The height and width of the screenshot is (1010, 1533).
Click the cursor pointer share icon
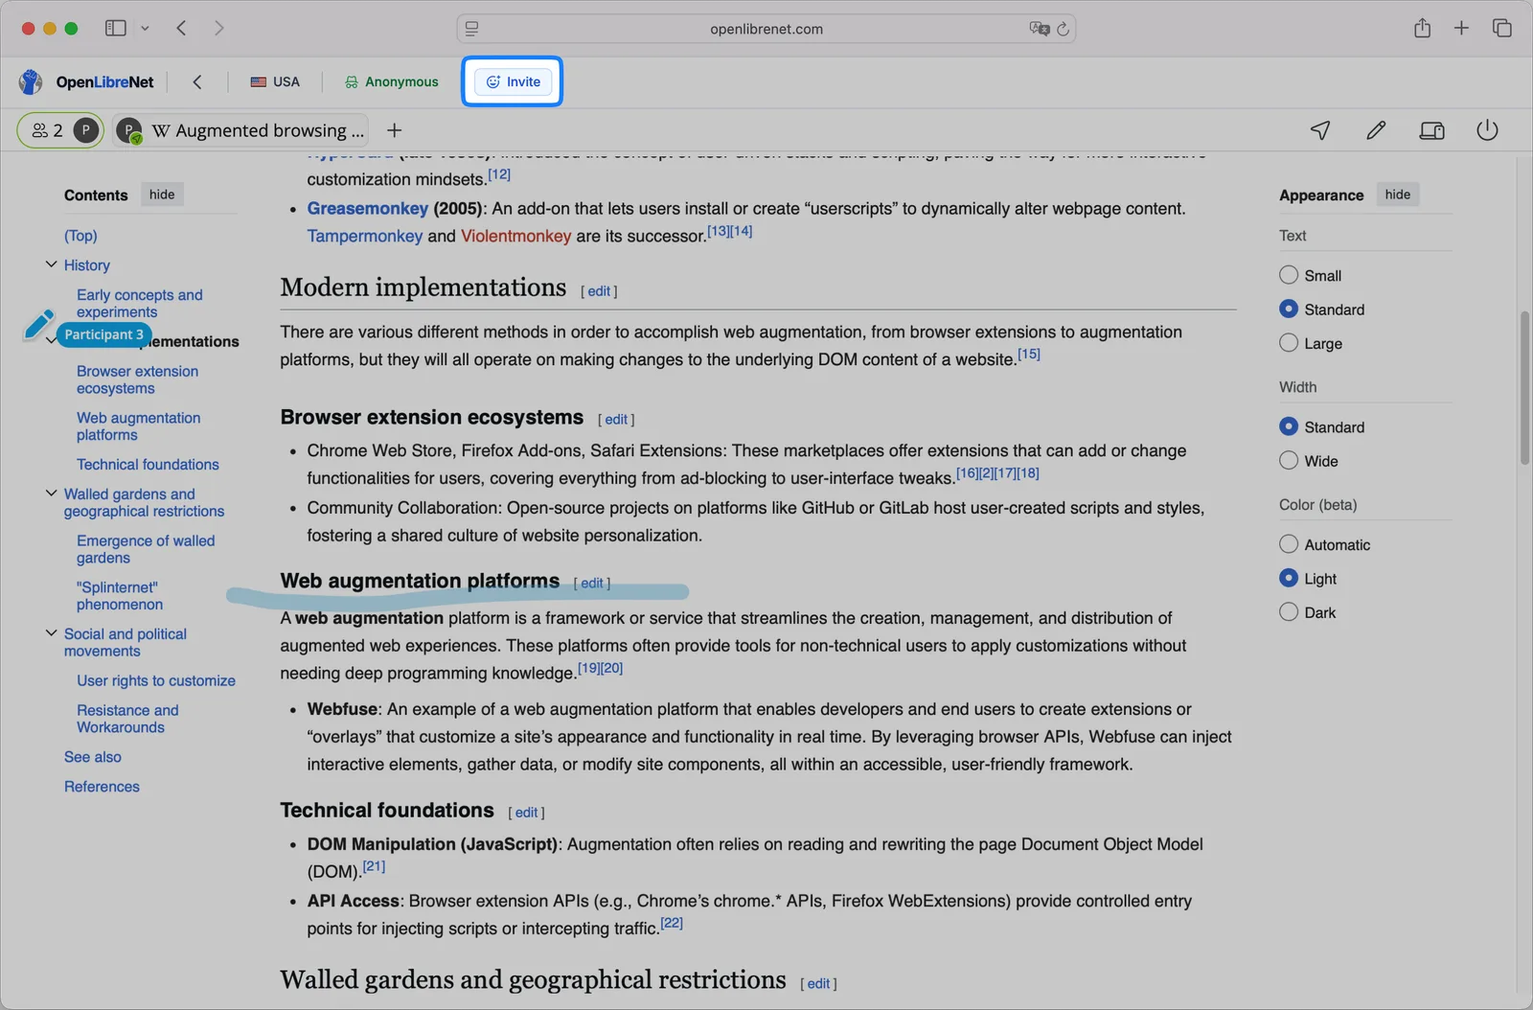[1320, 130]
